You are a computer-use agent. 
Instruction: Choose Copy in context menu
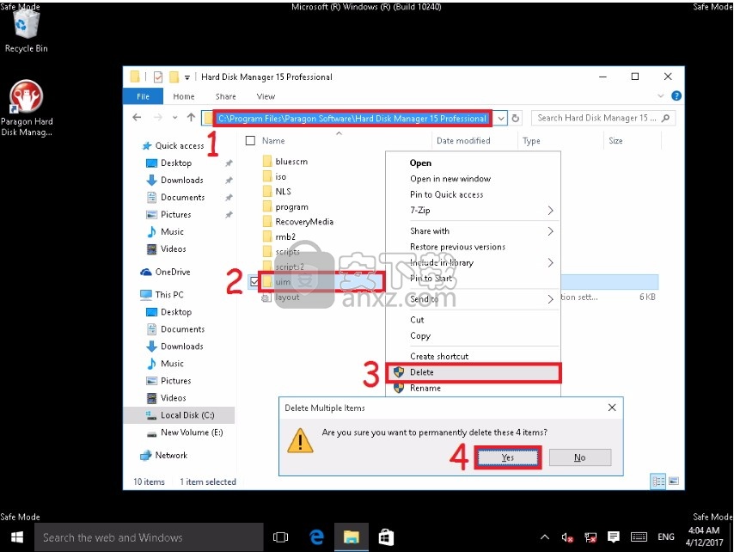(473, 335)
